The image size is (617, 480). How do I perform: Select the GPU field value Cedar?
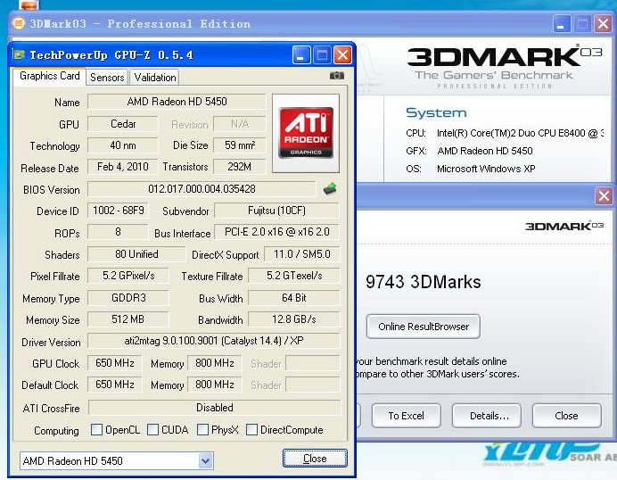click(123, 124)
